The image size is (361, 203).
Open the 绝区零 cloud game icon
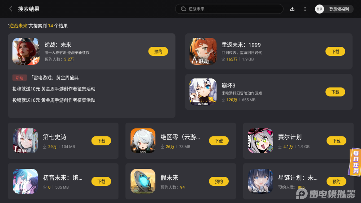tap(143, 140)
